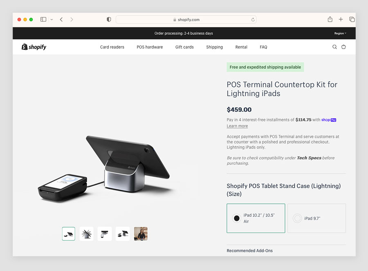The width and height of the screenshot is (368, 271).
Task: Click the POS Terminal Countertop Kit title
Action: (x=282, y=89)
